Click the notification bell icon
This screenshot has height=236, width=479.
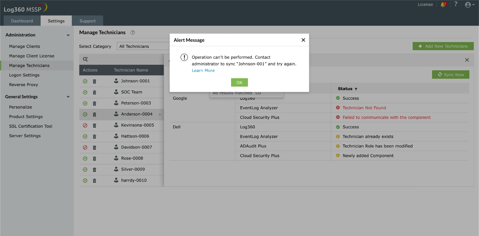tap(443, 5)
